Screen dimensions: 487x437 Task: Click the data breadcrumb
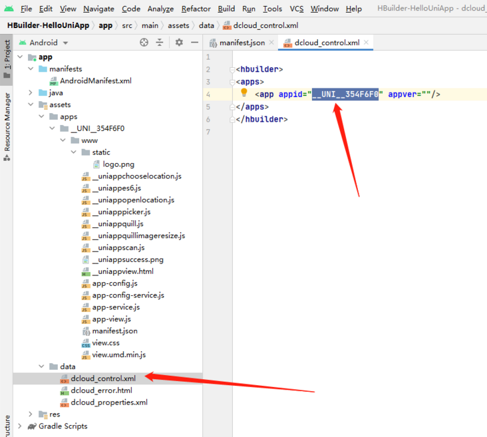pos(206,25)
